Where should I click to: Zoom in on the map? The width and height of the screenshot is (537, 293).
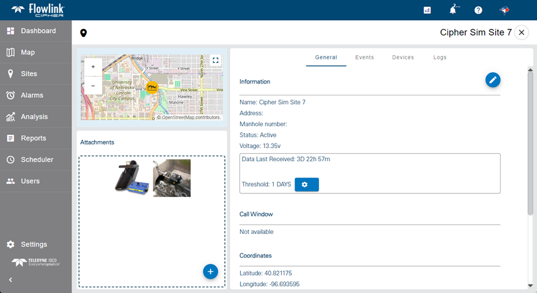coord(93,67)
